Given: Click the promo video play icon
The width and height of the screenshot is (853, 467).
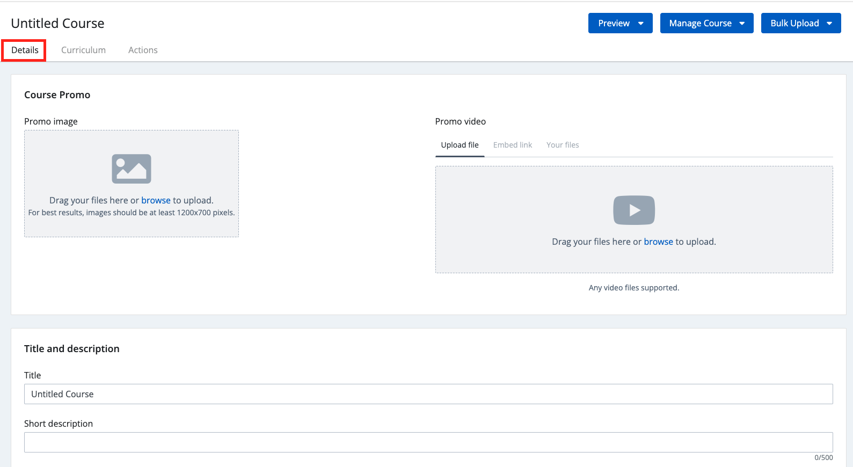Looking at the screenshot, I should 634,210.
